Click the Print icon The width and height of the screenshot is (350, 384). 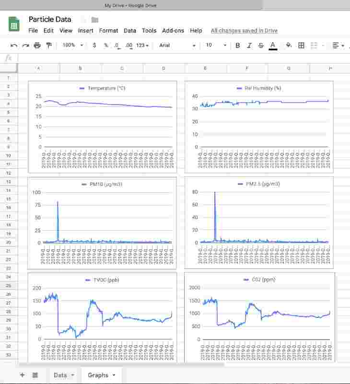(x=37, y=46)
